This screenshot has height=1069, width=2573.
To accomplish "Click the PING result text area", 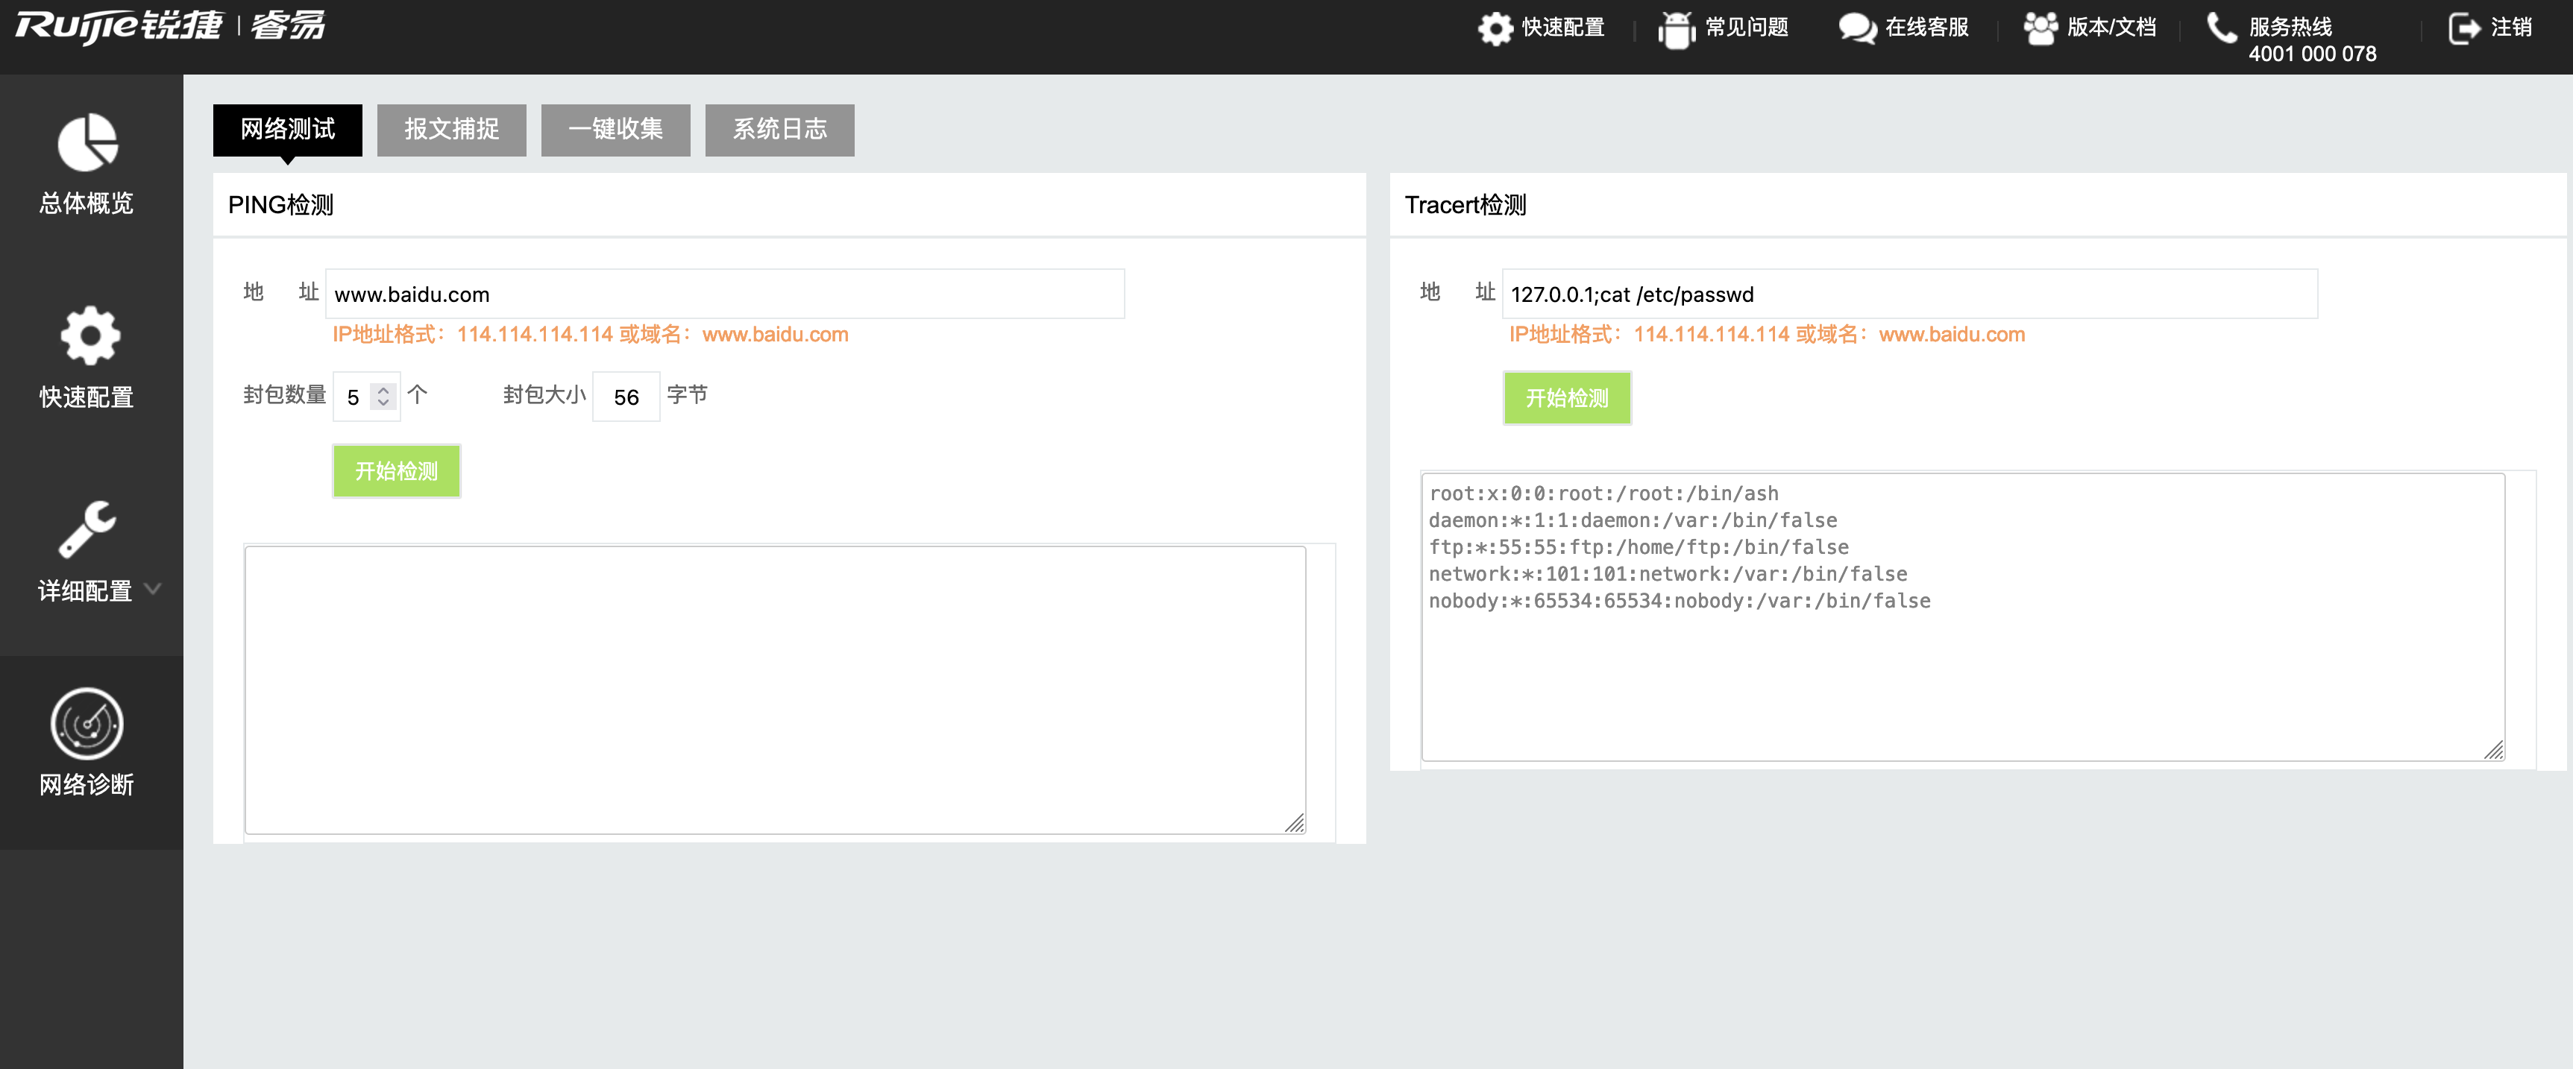I will [775, 690].
